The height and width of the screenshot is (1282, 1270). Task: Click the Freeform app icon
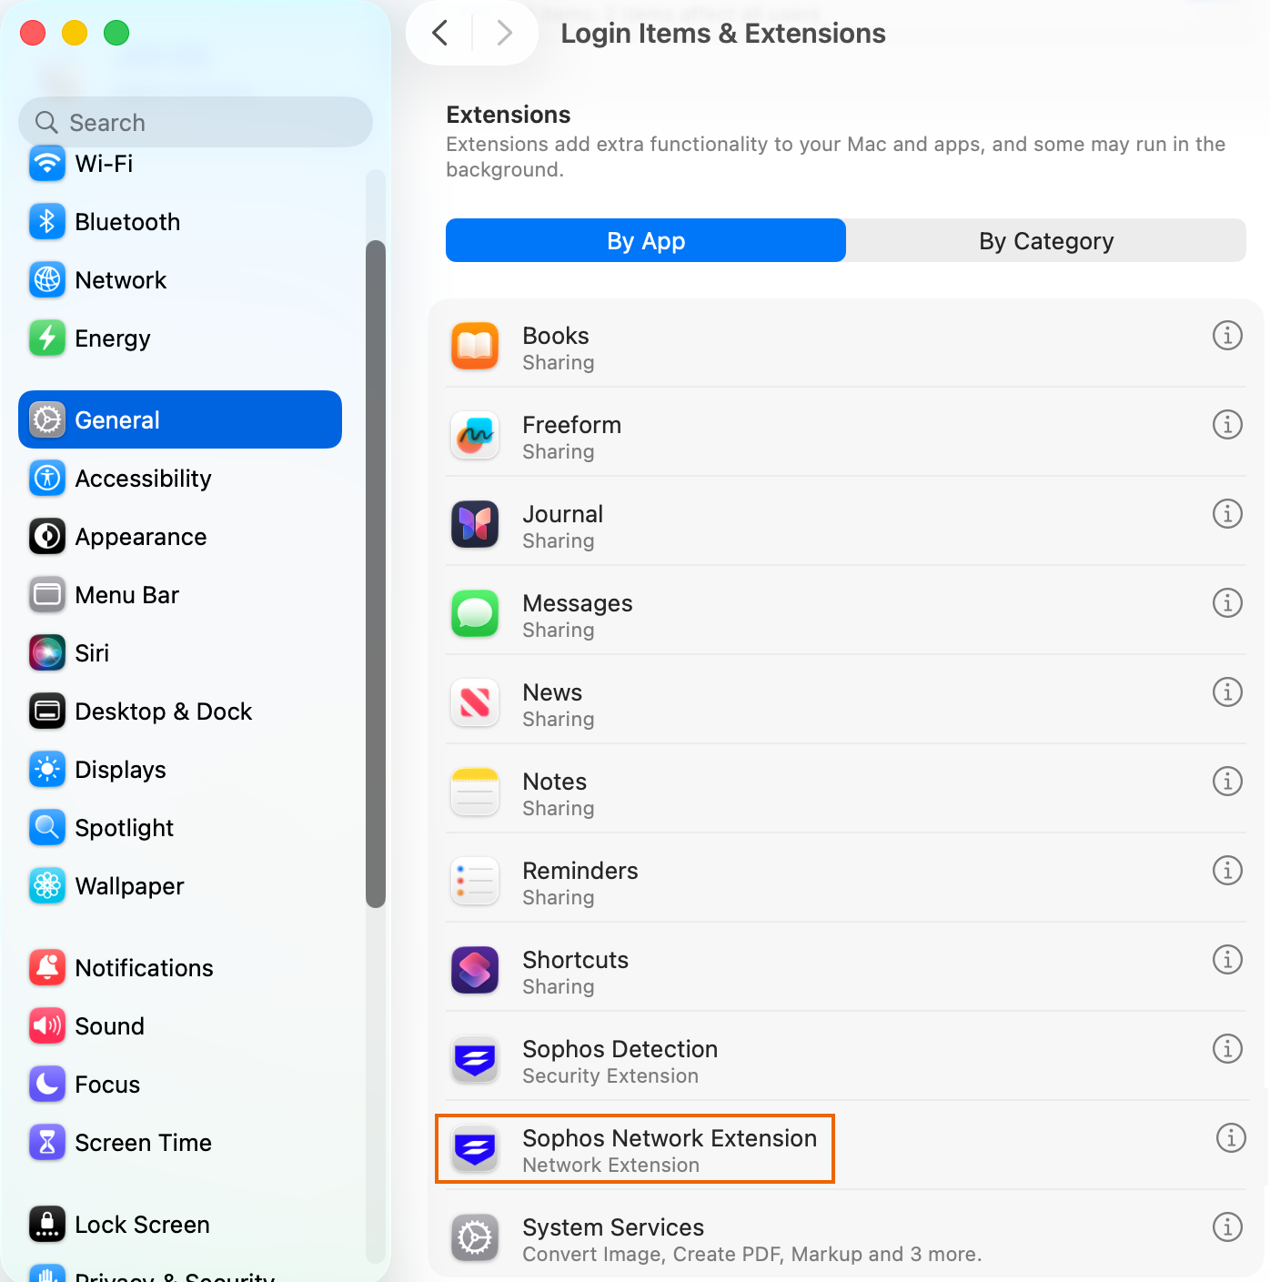pos(475,435)
